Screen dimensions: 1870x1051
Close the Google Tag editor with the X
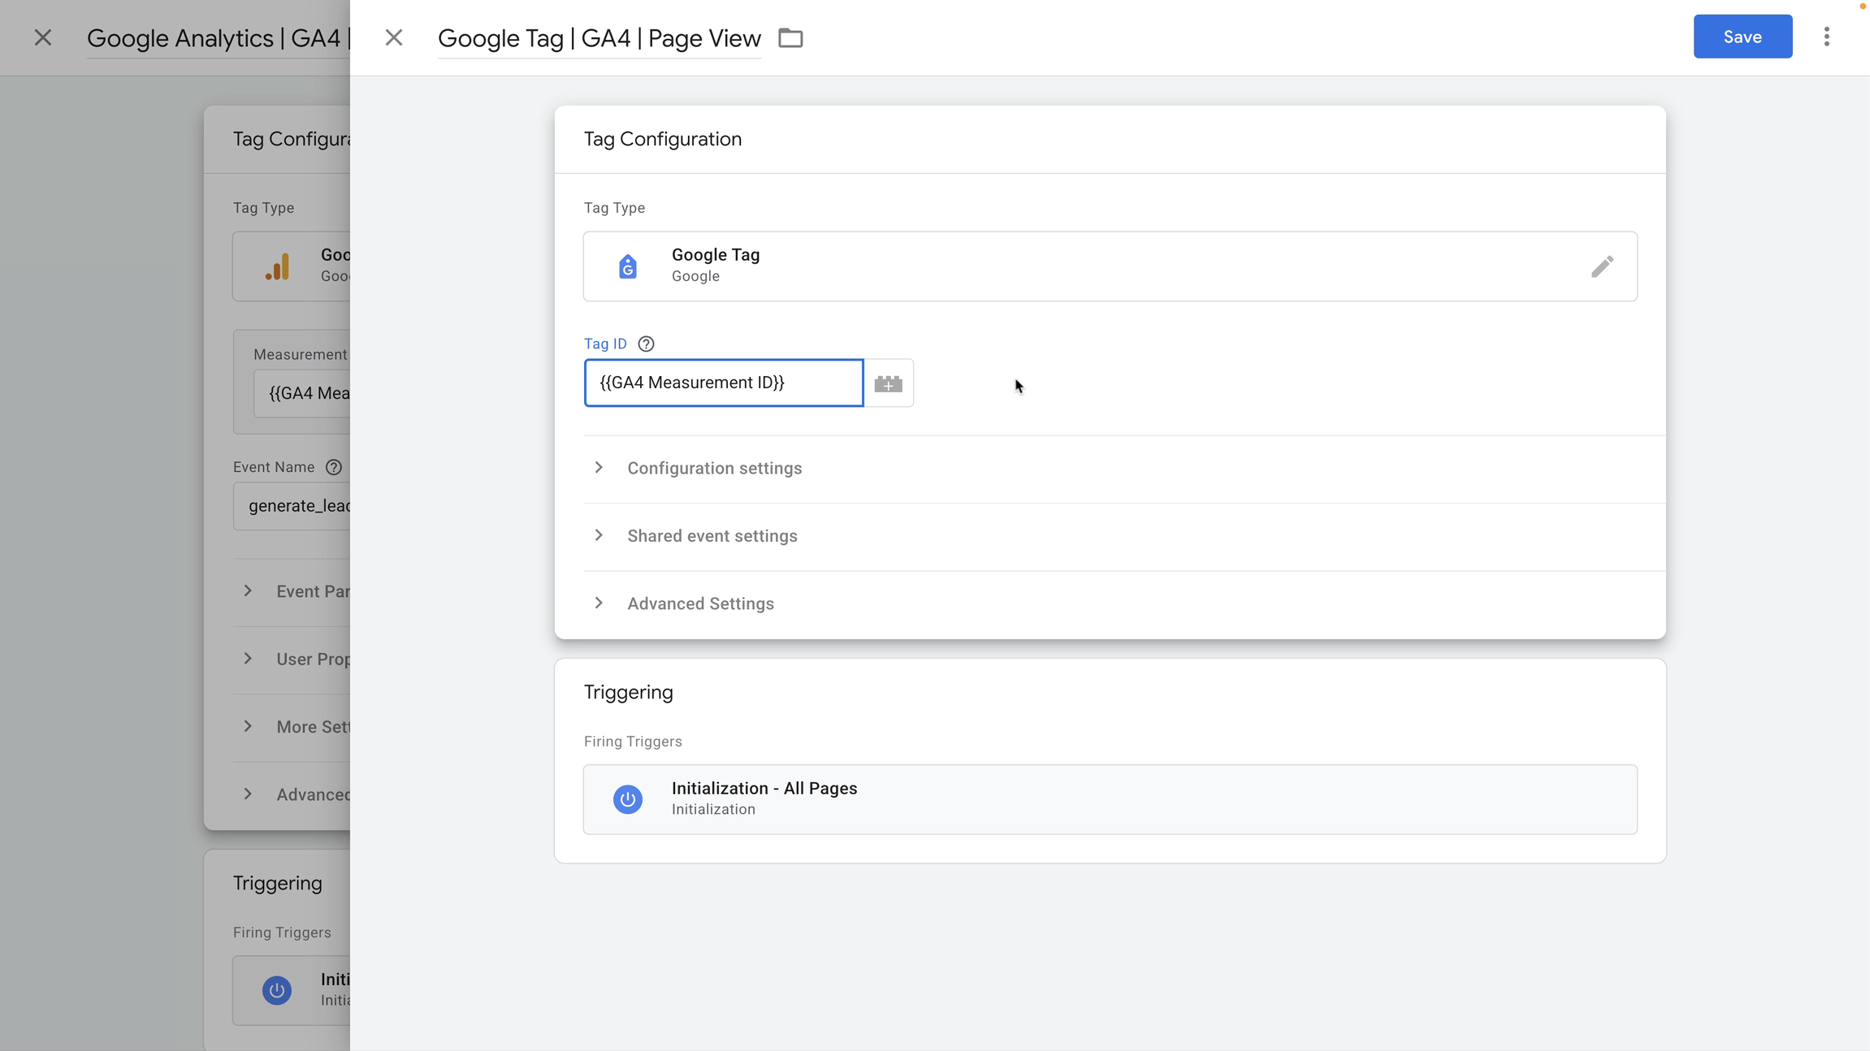click(x=394, y=37)
